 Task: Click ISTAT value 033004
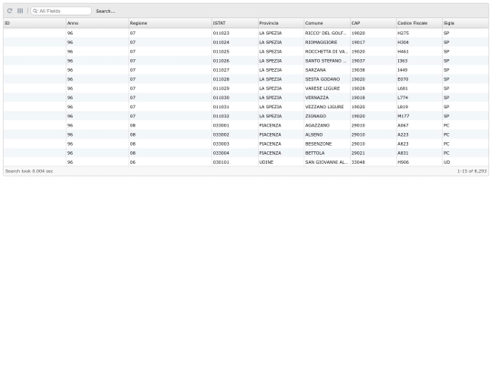[x=220, y=153]
